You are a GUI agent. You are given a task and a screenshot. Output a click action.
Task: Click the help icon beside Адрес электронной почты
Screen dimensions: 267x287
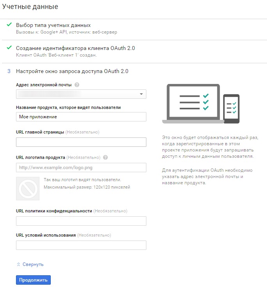coord(77,85)
